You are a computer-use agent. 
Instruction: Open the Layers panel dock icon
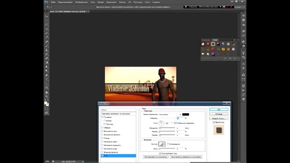click(x=243, y=99)
